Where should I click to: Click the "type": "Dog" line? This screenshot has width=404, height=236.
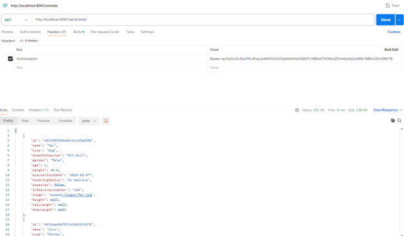44,150
